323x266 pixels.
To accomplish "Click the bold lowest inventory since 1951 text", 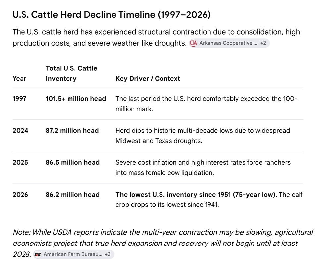I will [196, 195].
